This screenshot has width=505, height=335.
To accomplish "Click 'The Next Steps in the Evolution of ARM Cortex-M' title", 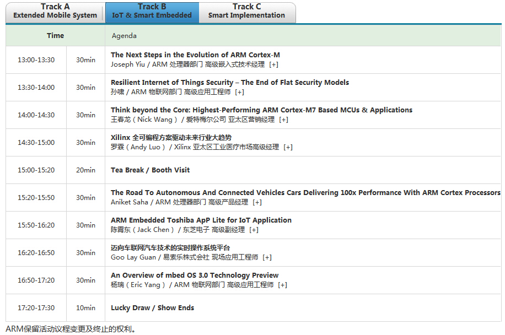I will 195,55.
